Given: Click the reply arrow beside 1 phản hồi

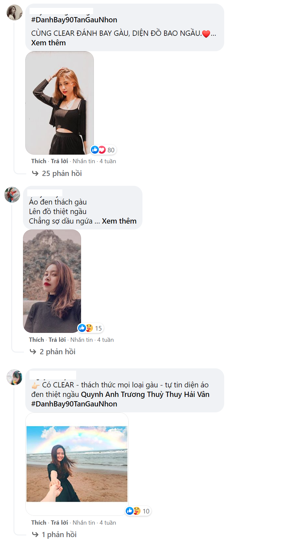Looking at the screenshot, I should click(35, 534).
